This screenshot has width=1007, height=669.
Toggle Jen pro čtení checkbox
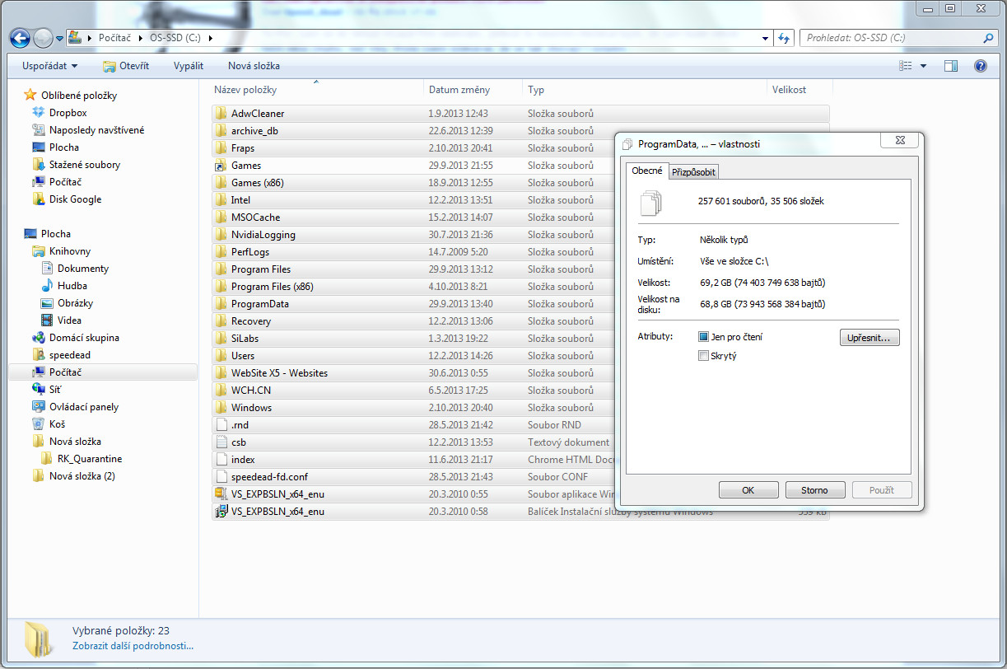[x=703, y=337]
